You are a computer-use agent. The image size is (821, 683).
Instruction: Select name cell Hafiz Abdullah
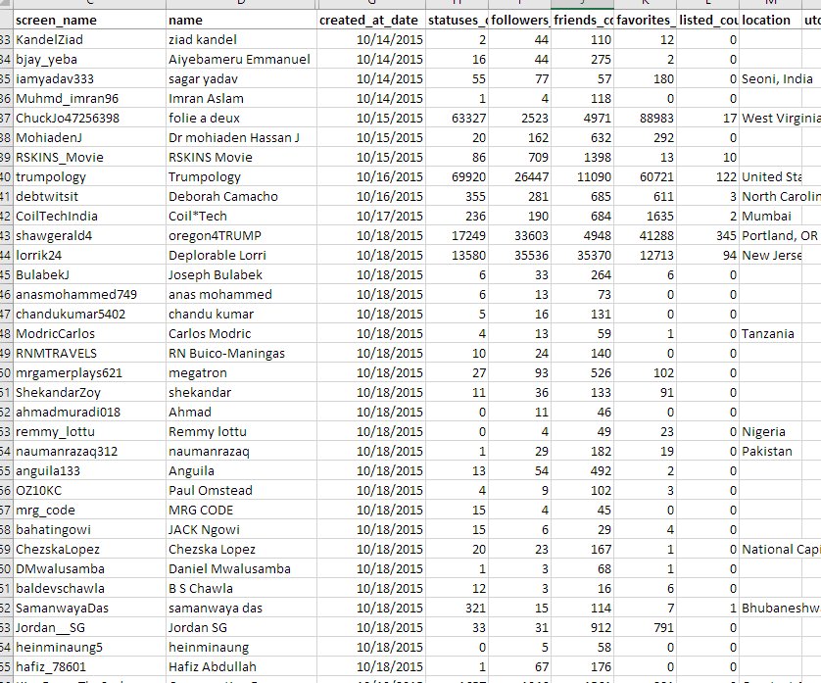241,666
